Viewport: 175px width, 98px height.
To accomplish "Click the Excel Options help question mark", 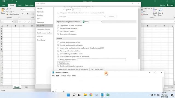I will pyautogui.click(x=132, y=4).
